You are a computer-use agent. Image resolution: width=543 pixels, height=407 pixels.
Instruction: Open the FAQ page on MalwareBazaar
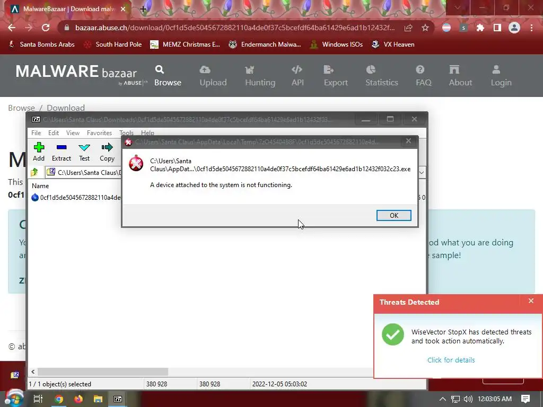click(424, 76)
